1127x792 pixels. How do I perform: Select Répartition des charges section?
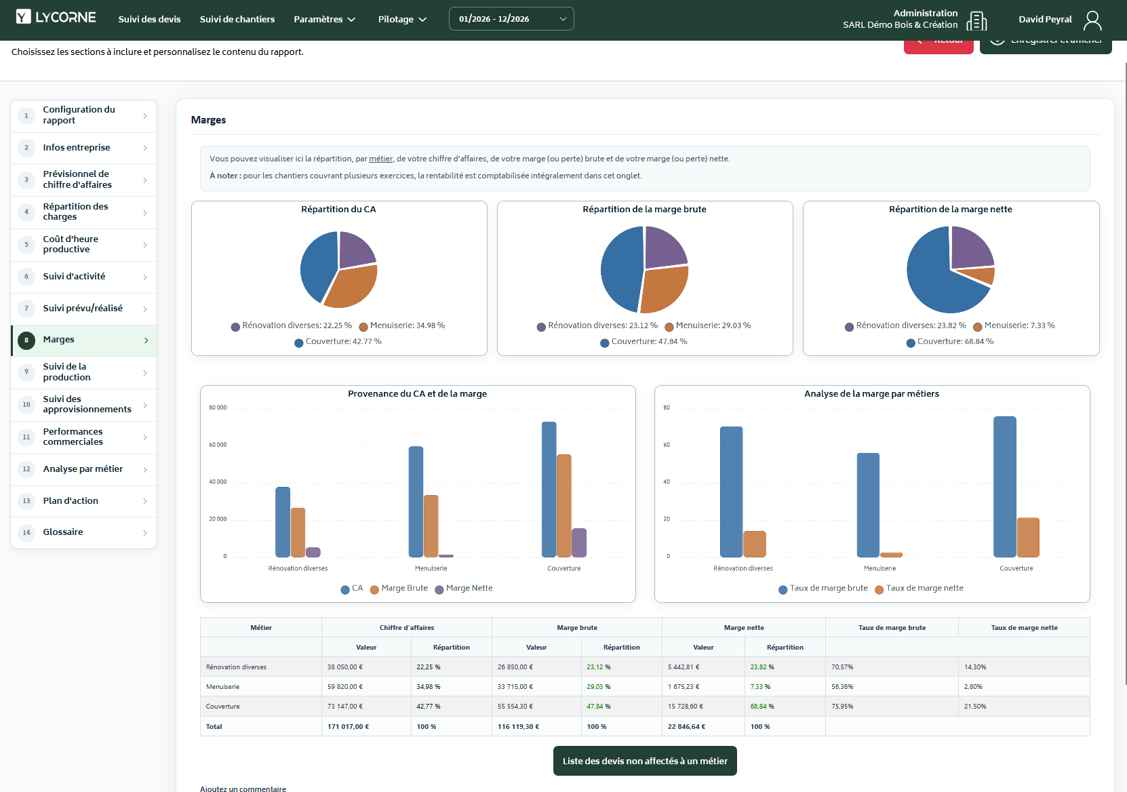83,212
